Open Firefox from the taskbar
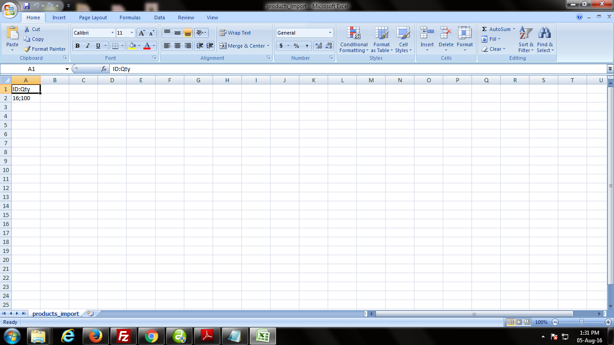The image size is (614, 345). 95,336
